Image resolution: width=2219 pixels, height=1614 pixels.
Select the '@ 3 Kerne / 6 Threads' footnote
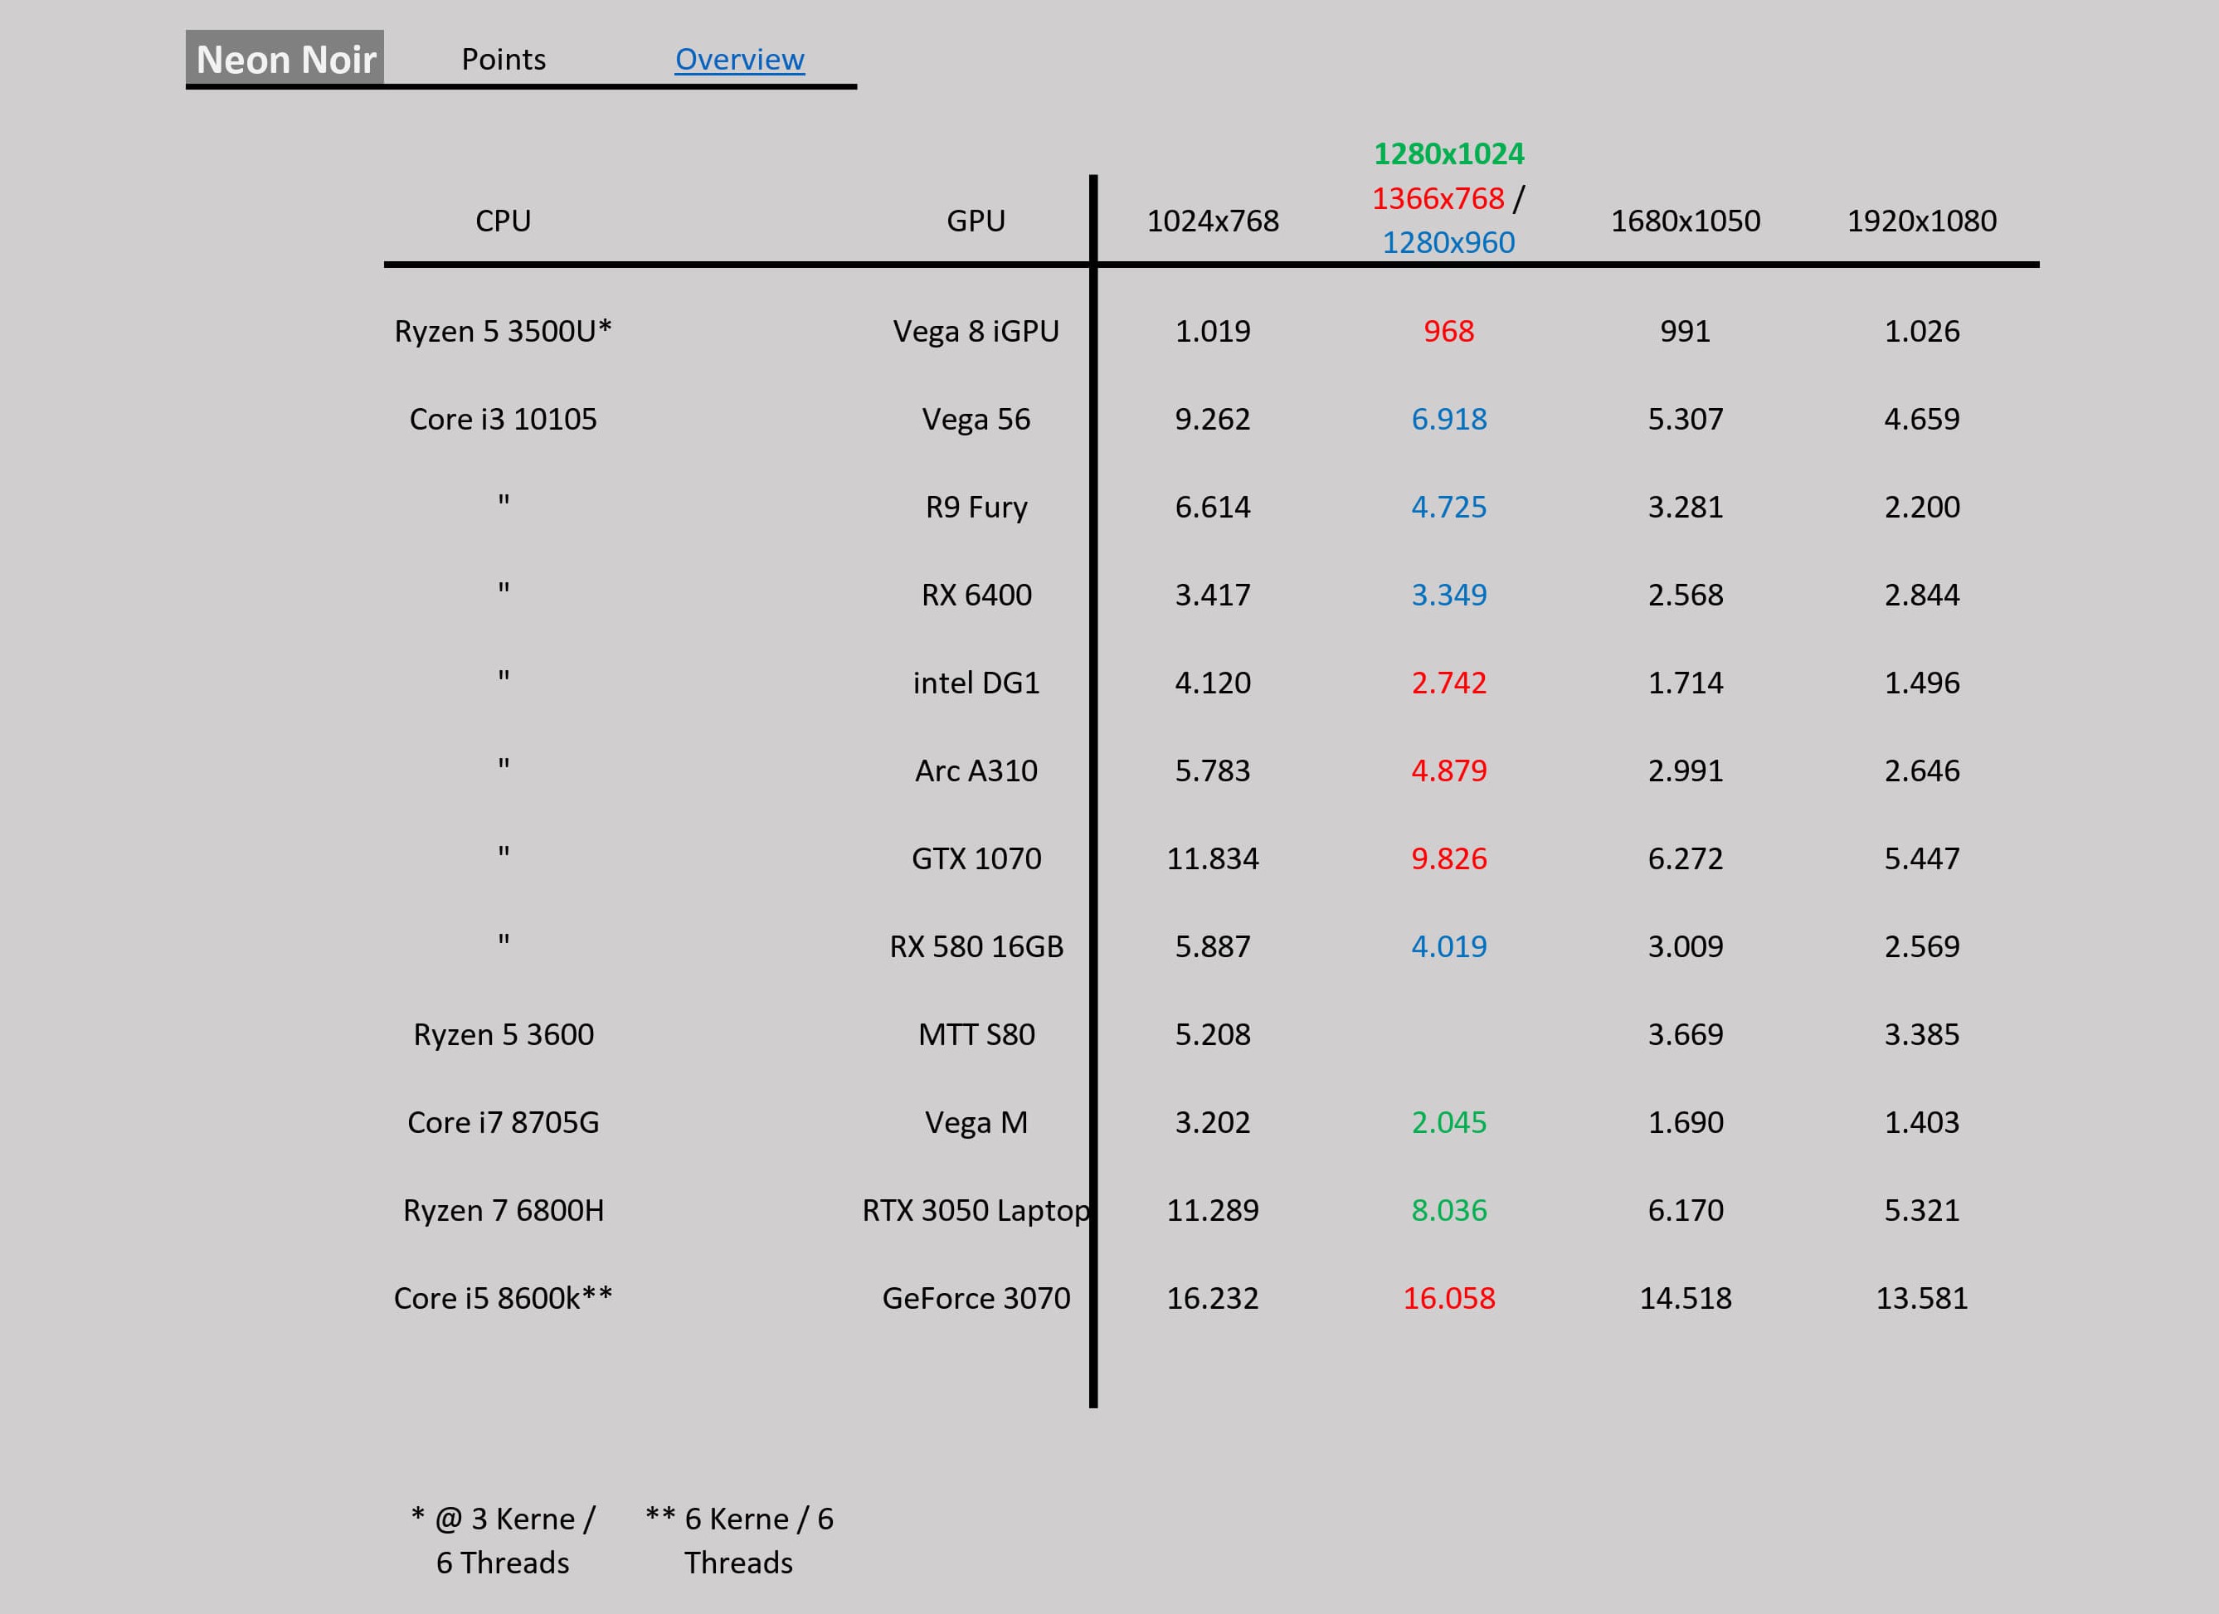coord(503,1539)
